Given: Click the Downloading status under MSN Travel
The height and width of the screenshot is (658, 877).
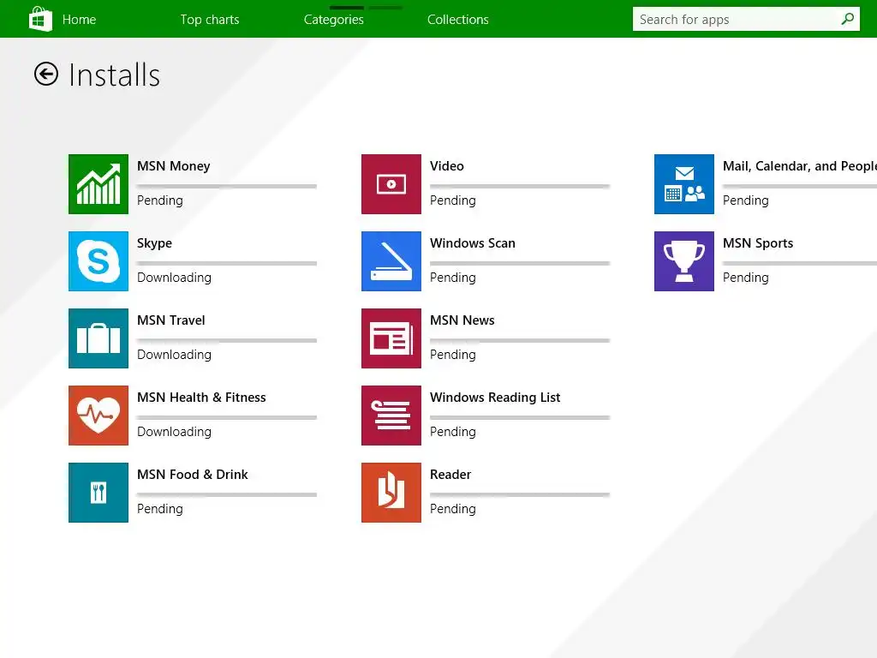Looking at the screenshot, I should (x=174, y=356).
